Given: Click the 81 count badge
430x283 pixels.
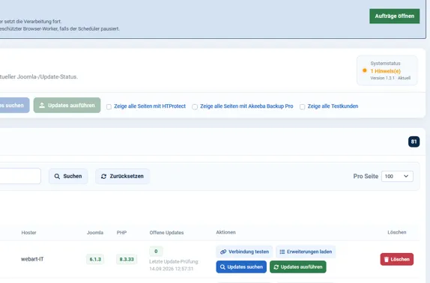Looking at the screenshot, I should point(414,141).
